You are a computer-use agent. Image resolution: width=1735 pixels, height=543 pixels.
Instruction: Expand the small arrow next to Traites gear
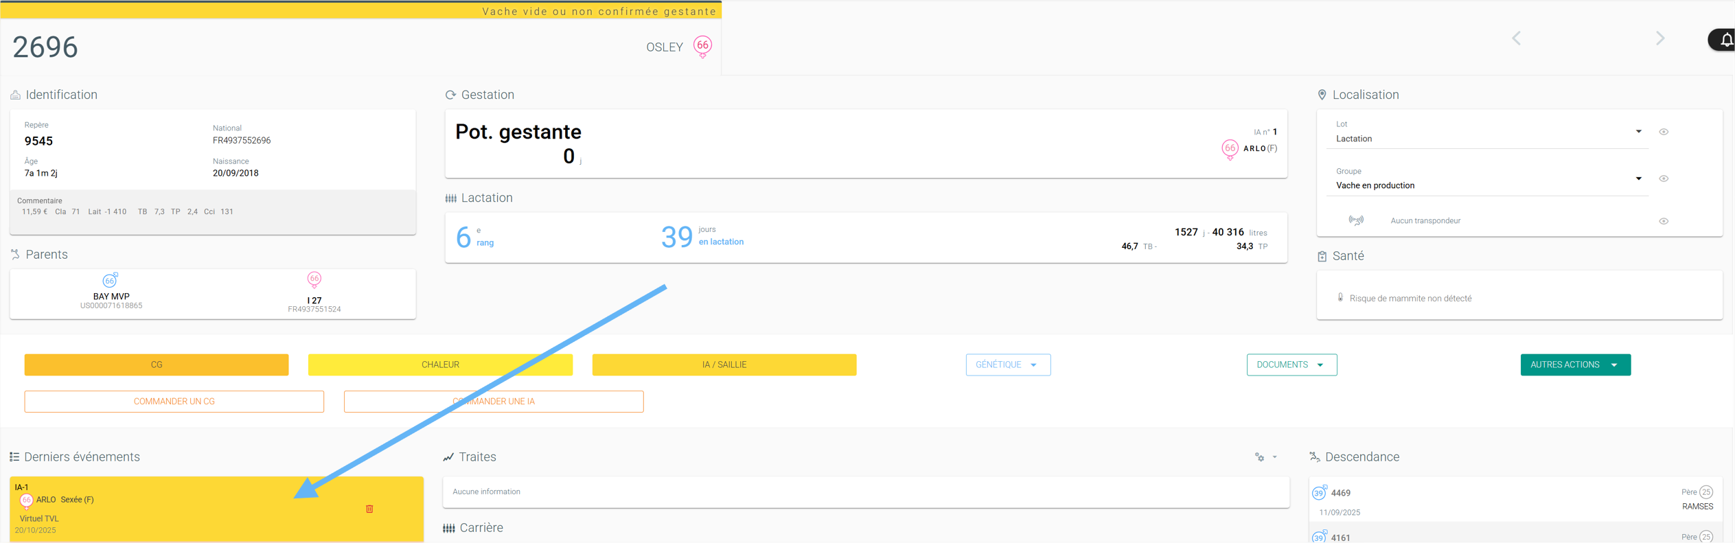pos(1275,457)
